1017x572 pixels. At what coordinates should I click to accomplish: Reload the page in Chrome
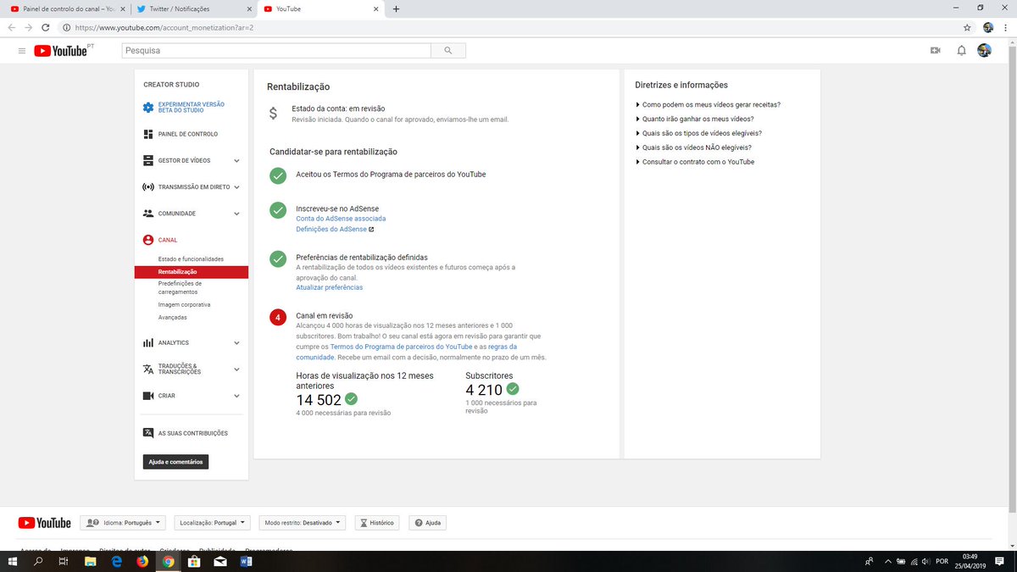46,27
